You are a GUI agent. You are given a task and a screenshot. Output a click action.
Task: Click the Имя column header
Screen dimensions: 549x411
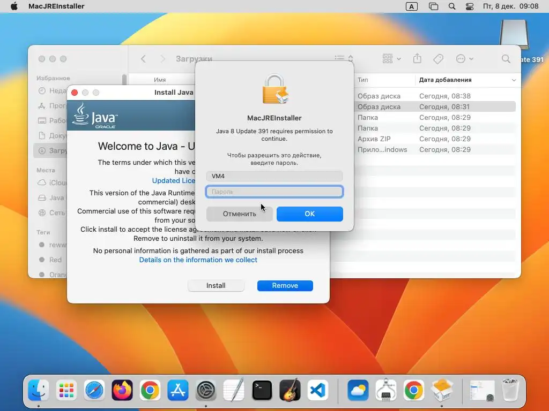(160, 80)
